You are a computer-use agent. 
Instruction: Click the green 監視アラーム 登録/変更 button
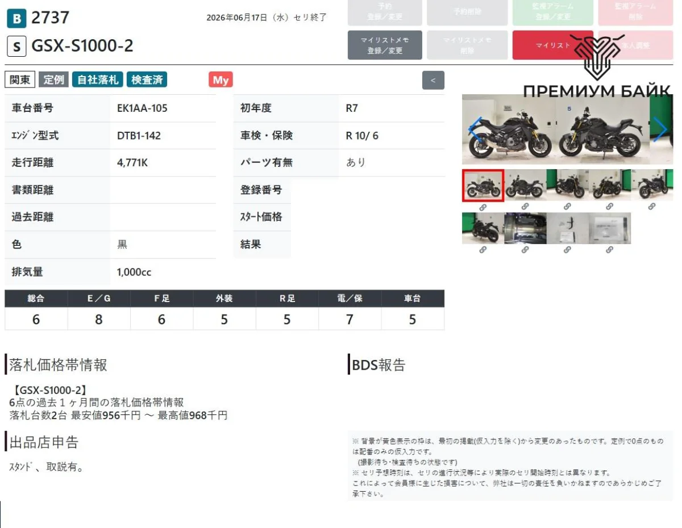(x=552, y=12)
